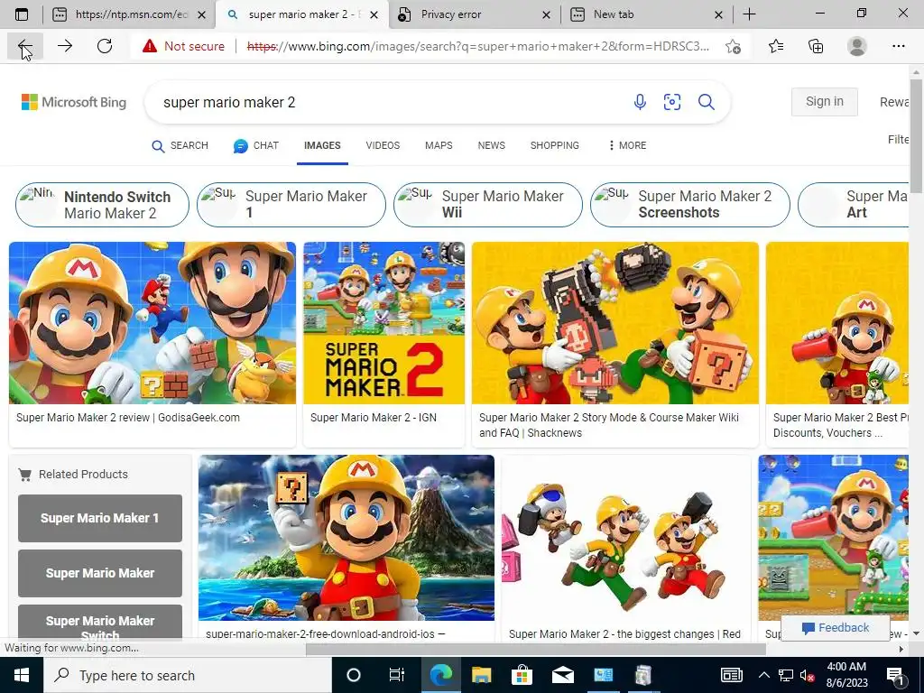The image size is (924, 693).
Task: Click the browser forward arrow
Action: coord(65,46)
